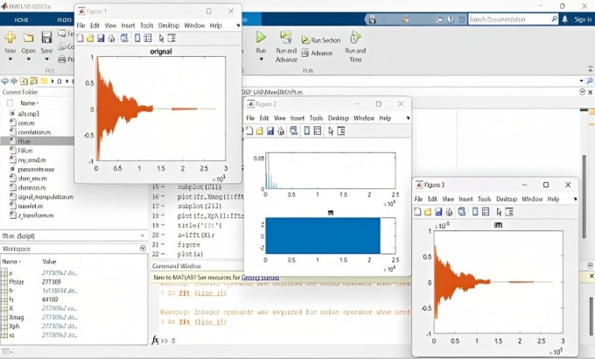Click the editor's vertical scrollbar

[584, 198]
